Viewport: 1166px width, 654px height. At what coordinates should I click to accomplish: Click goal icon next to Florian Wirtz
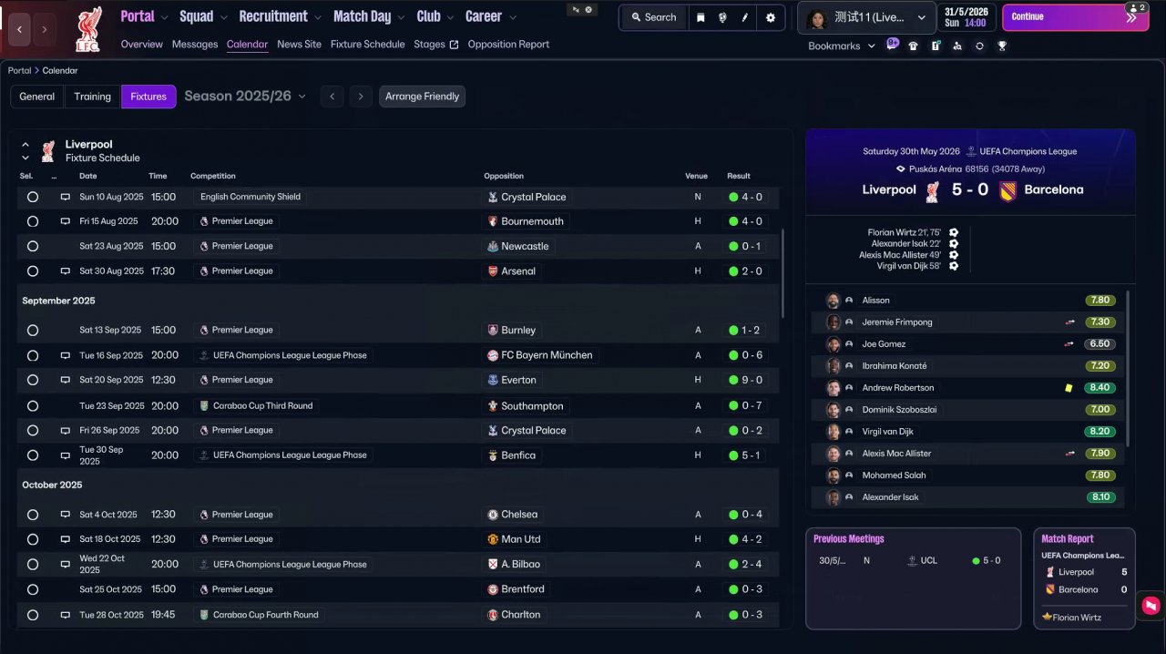pyautogui.click(x=954, y=233)
